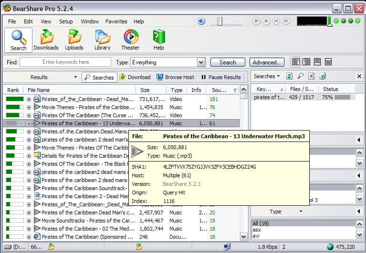
Task: Open the Edit menu
Action: [28, 21]
